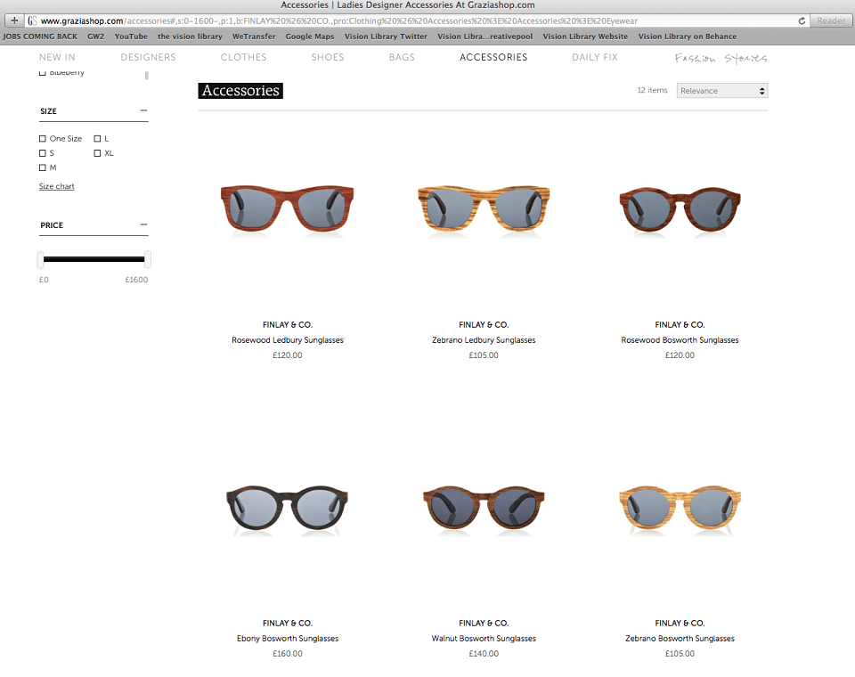Open the ACCESSORIES menu

pyautogui.click(x=493, y=57)
